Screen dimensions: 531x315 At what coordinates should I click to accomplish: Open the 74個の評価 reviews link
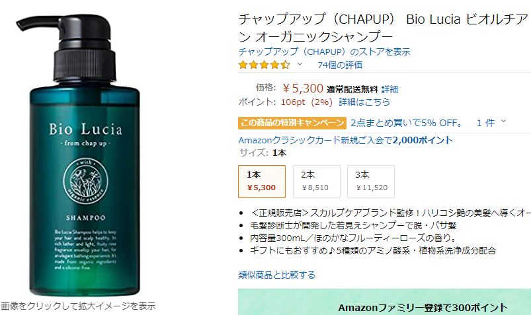340,65
